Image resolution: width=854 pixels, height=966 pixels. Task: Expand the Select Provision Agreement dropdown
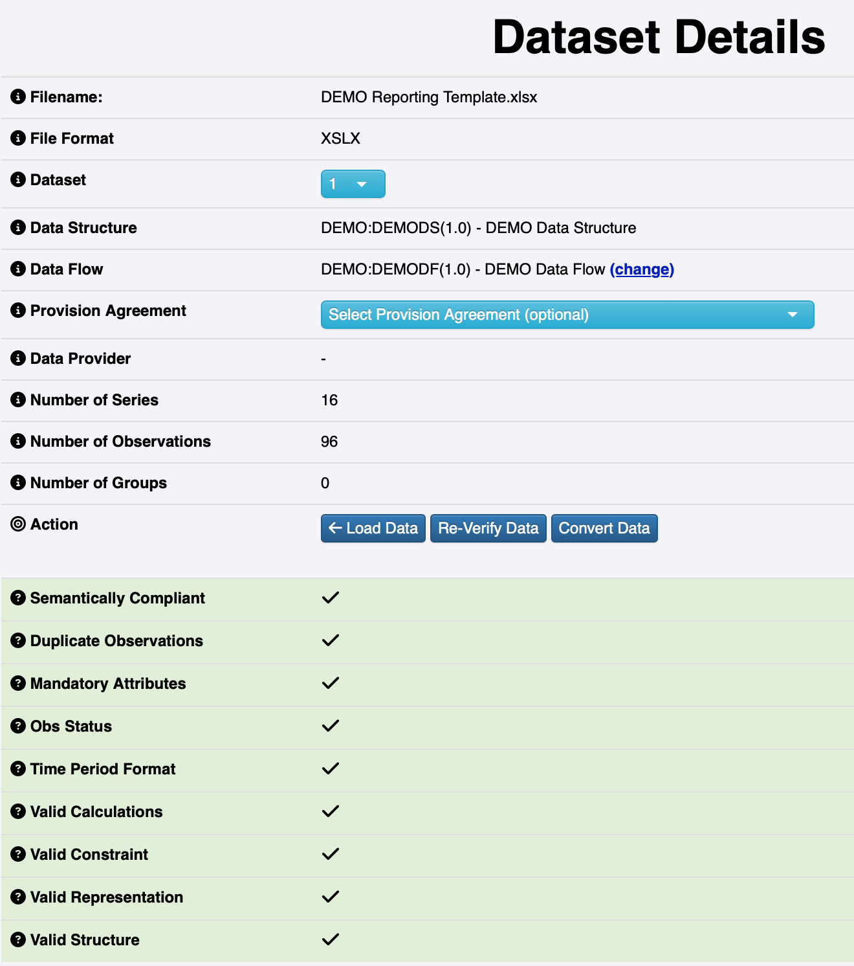coord(567,315)
